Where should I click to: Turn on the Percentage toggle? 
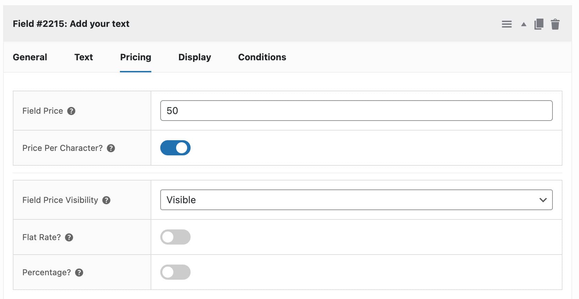click(175, 272)
